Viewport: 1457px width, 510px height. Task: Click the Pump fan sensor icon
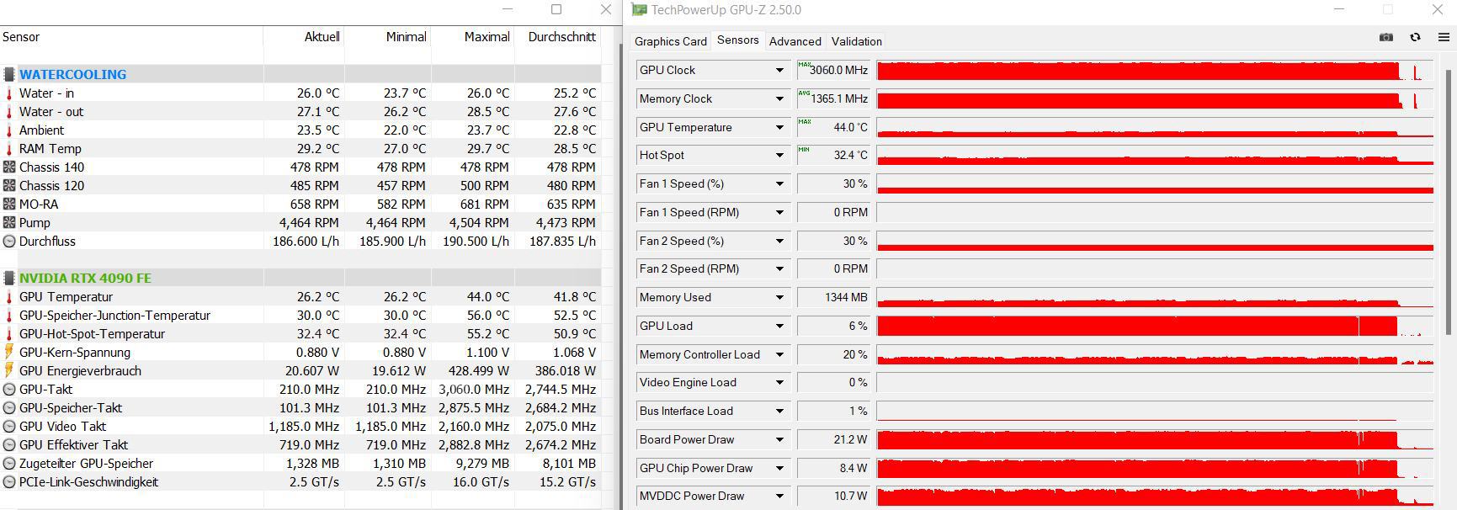point(9,222)
